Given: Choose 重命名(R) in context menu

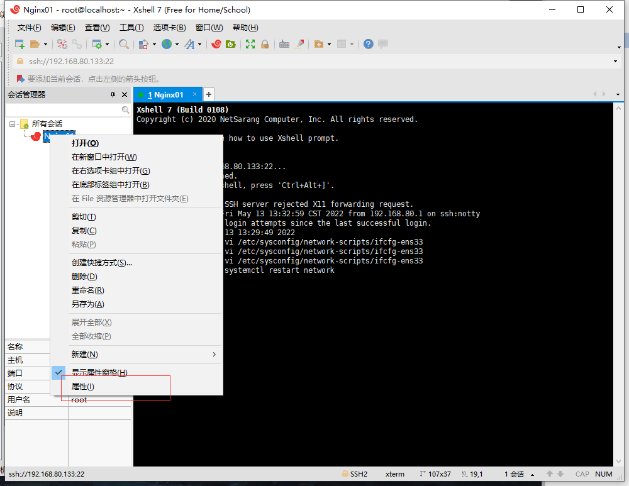Looking at the screenshot, I should tap(136, 290).
